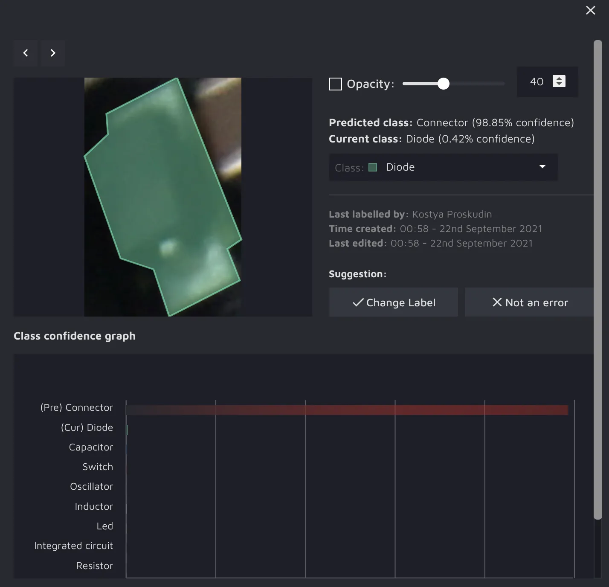Select the Capacitor label in confidence graph
This screenshot has width=609, height=587.
[91, 447]
